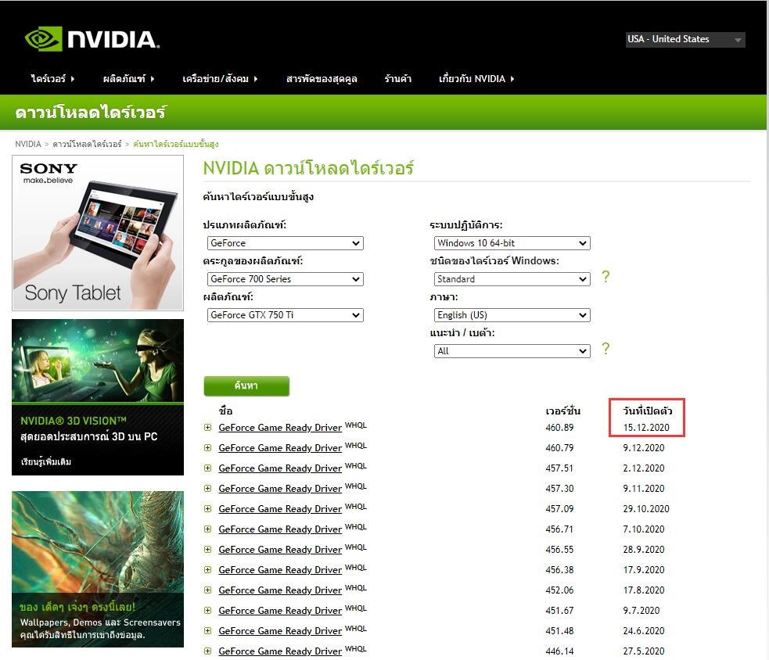Click the Sony Tablet ad thumbnail
This screenshot has width=769, height=660.
coord(98,233)
